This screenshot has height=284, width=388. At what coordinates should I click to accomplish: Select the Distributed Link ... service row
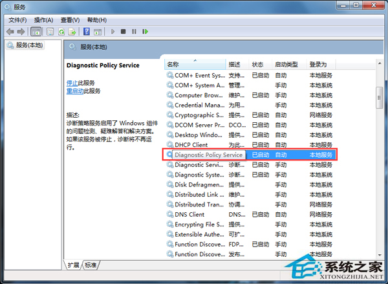[x=250, y=195]
